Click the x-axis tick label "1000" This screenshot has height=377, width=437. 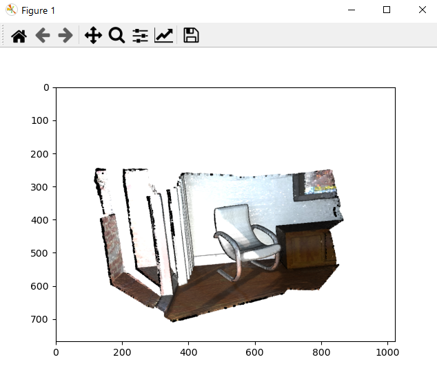(387, 352)
